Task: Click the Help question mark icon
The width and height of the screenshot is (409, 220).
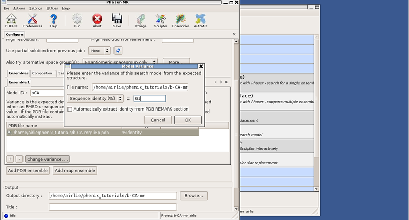Action: coord(54,20)
